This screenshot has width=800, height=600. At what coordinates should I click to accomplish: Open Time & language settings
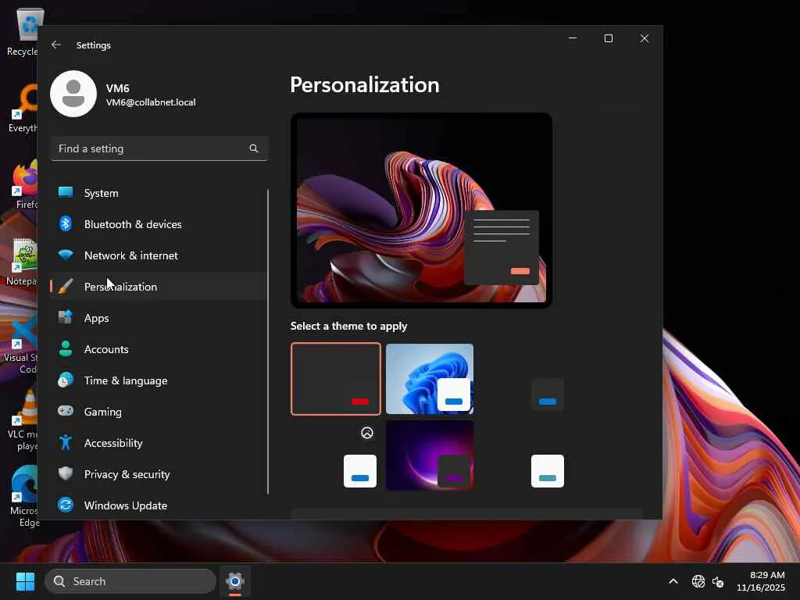(x=125, y=380)
